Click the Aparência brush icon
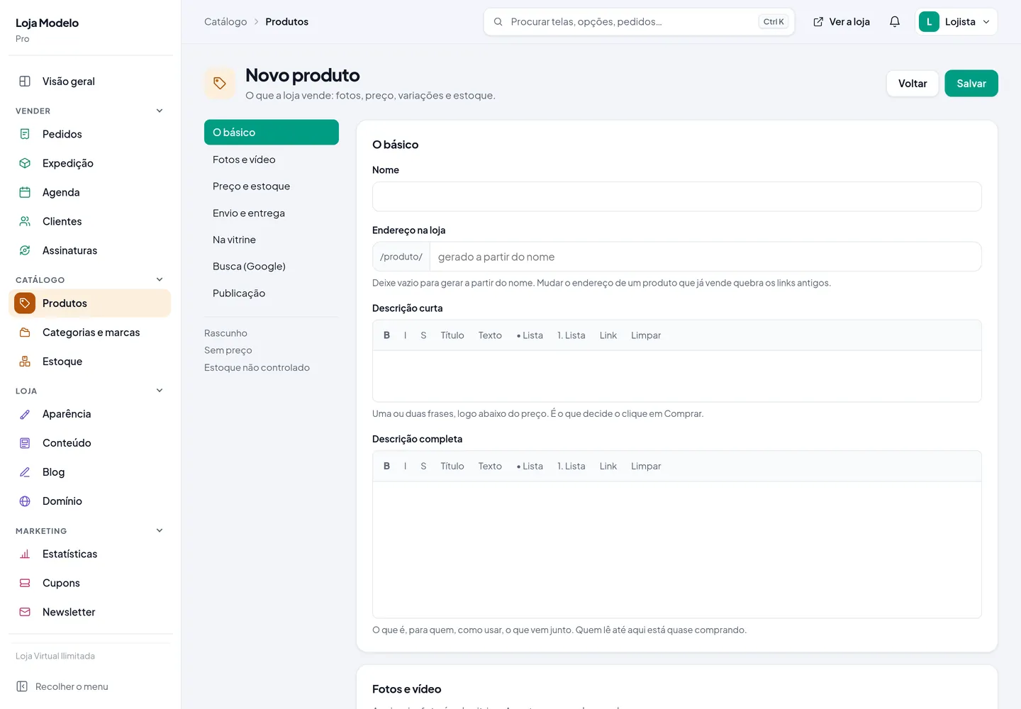 25,414
